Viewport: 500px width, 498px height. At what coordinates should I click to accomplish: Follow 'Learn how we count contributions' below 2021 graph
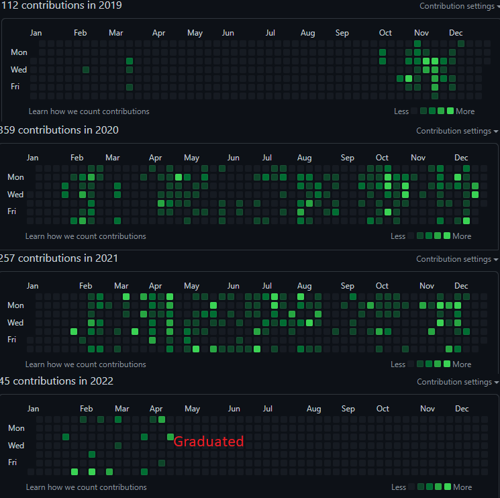pos(85,364)
